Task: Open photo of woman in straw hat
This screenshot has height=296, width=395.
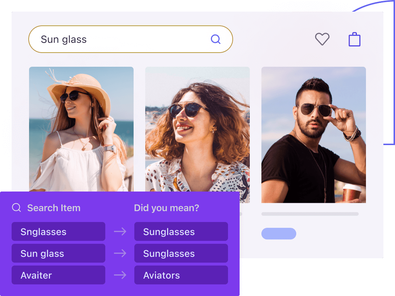Action: click(x=81, y=129)
